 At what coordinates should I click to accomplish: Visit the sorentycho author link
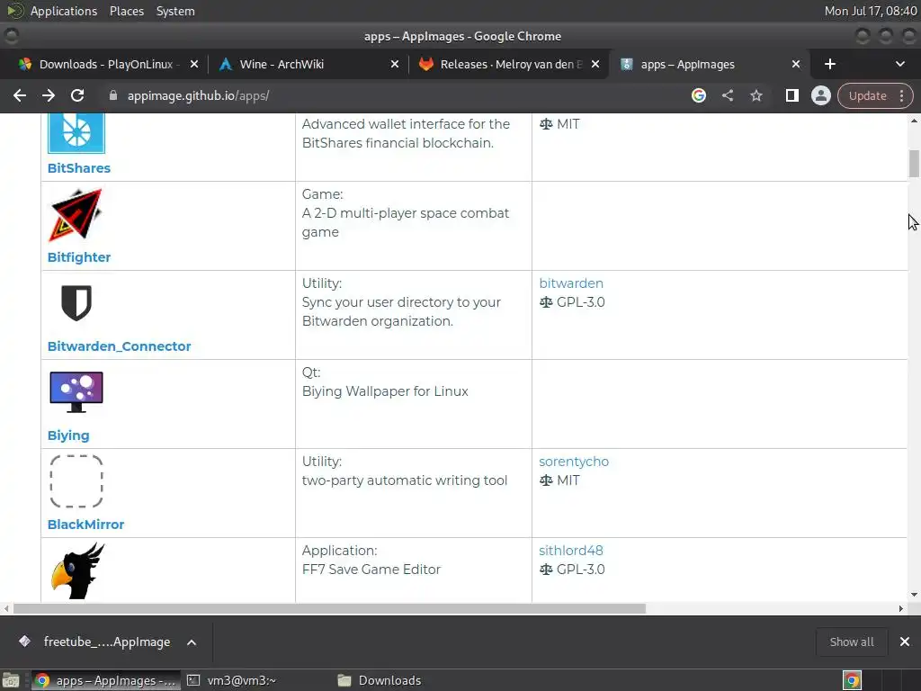point(574,462)
